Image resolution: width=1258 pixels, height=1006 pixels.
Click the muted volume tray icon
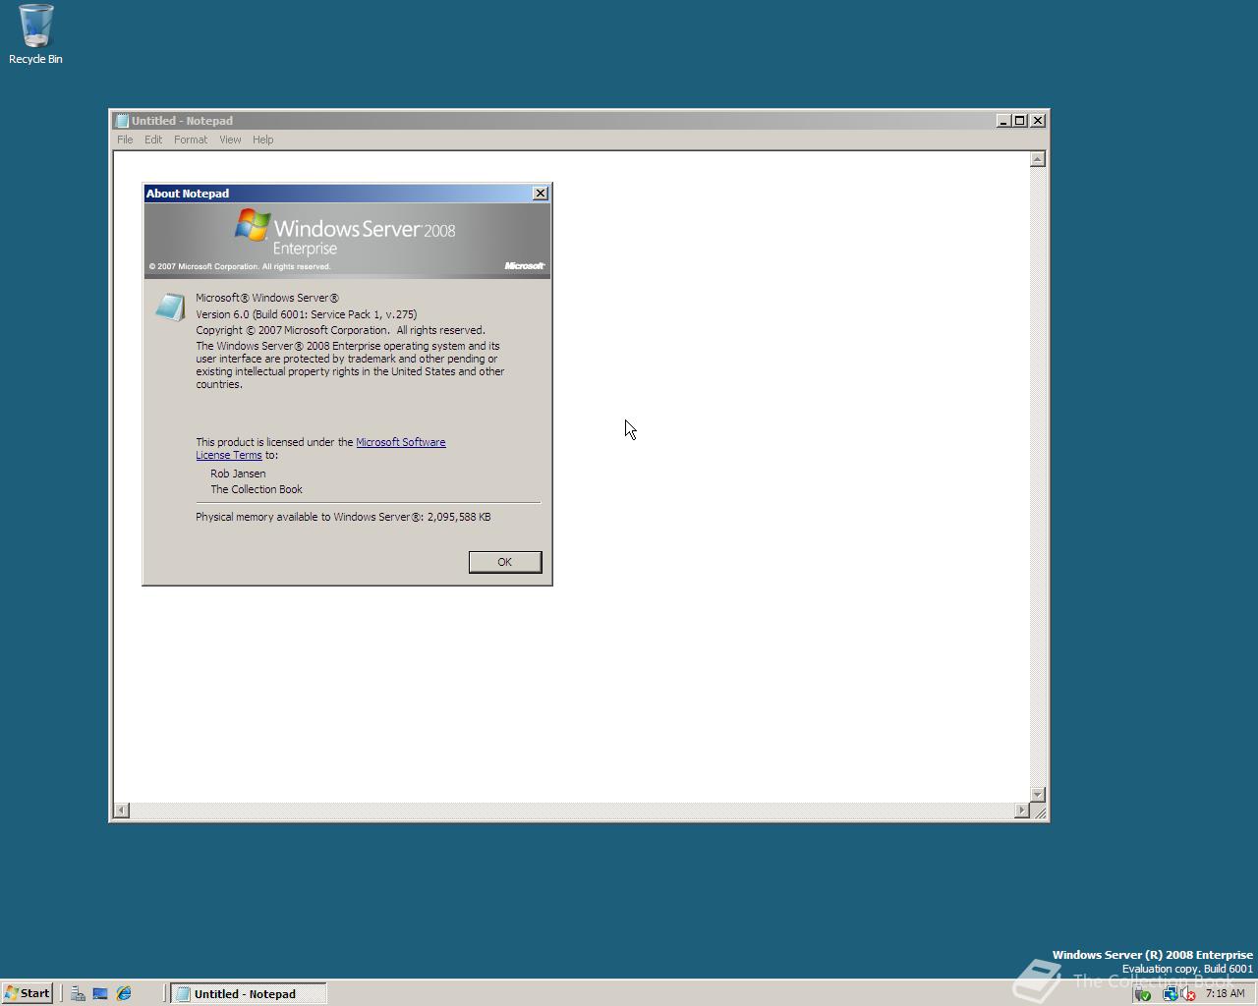1187,994
